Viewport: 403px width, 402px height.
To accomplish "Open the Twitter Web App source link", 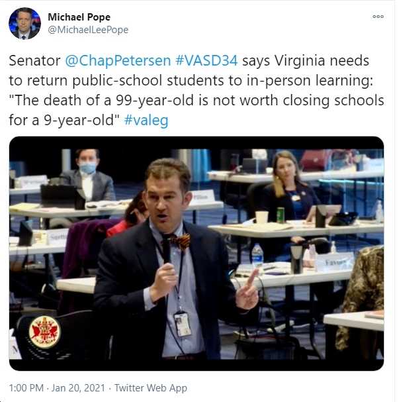I will pos(151,388).
